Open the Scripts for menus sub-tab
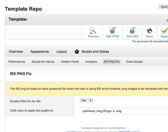Viewport: 168px width, 132px height. point(43,62)
